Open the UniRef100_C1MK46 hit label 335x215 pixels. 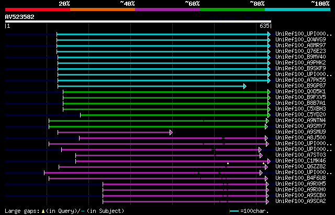[x=300, y=160]
